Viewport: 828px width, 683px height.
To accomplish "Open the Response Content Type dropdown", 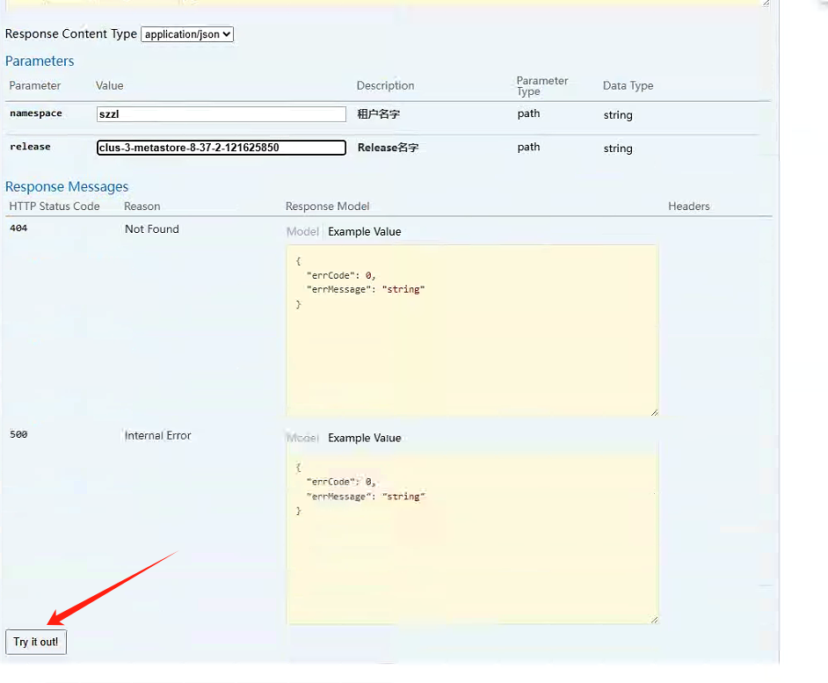I will [187, 34].
